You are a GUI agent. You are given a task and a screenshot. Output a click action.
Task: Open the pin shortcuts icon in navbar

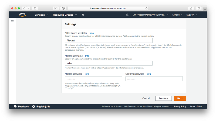coord(83,15)
